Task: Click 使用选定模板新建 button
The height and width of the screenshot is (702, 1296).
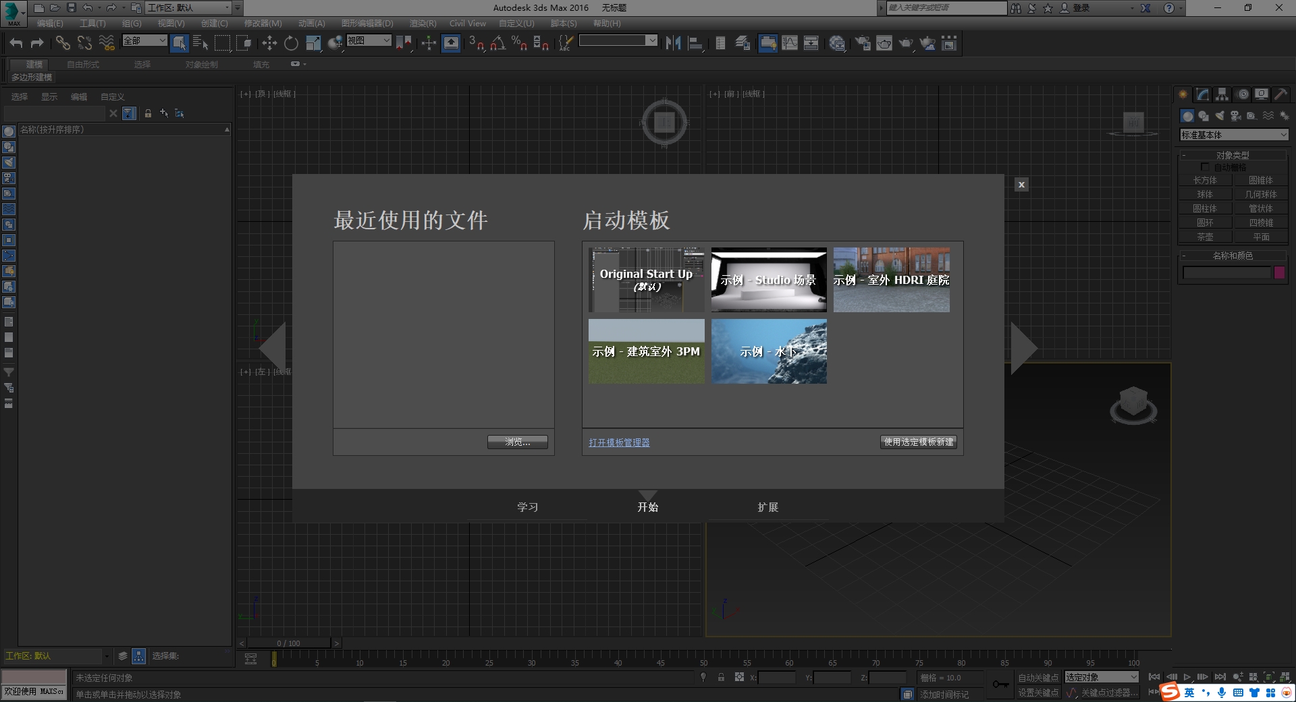Action: (x=919, y=442)
